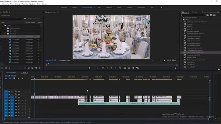Switch to the Аудио workspace
Viewport: 221px width, 124px height.
tap(119, 8)
